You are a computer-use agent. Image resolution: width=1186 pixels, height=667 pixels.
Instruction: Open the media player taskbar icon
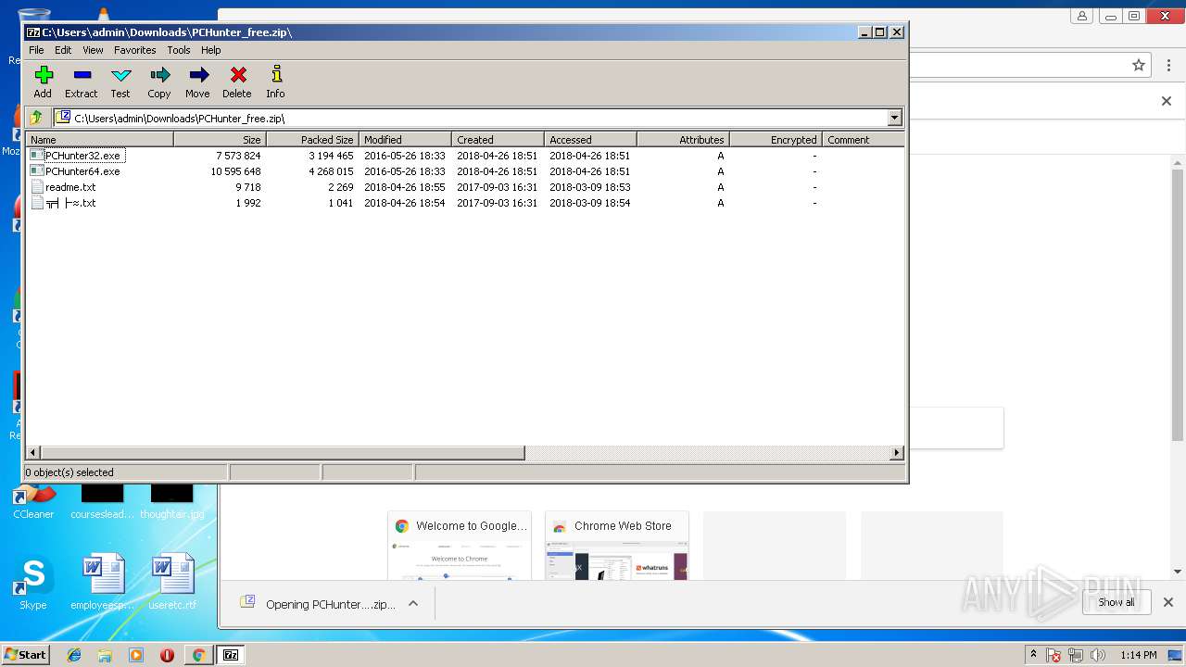136,655
